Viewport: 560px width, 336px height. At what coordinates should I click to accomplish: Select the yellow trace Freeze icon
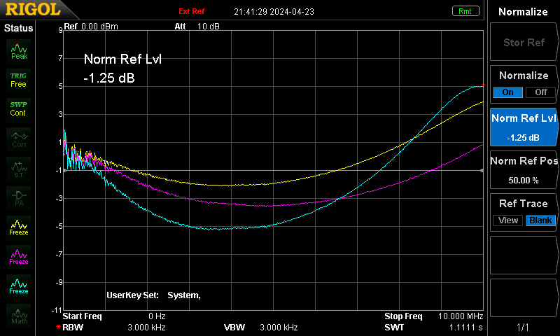(19, 227)
